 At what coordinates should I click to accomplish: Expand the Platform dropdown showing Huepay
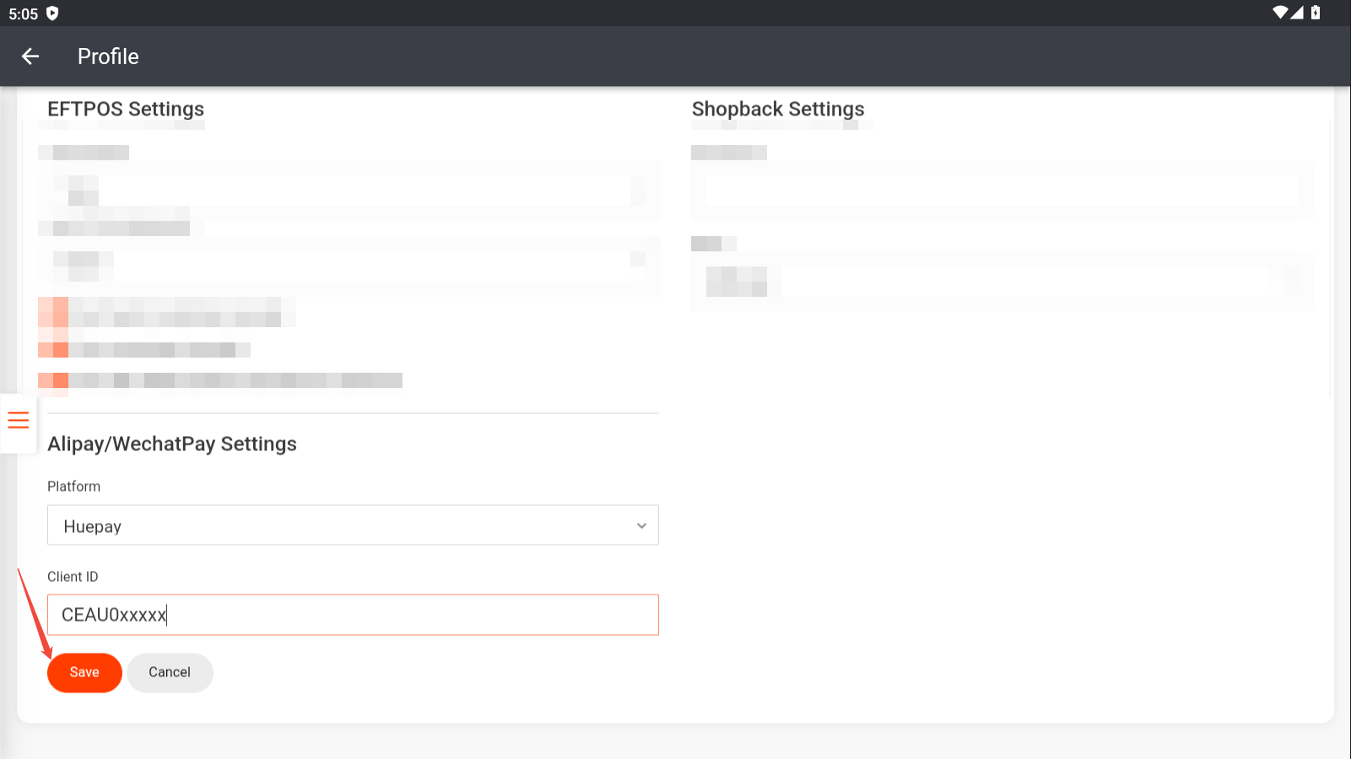(353, 525)
